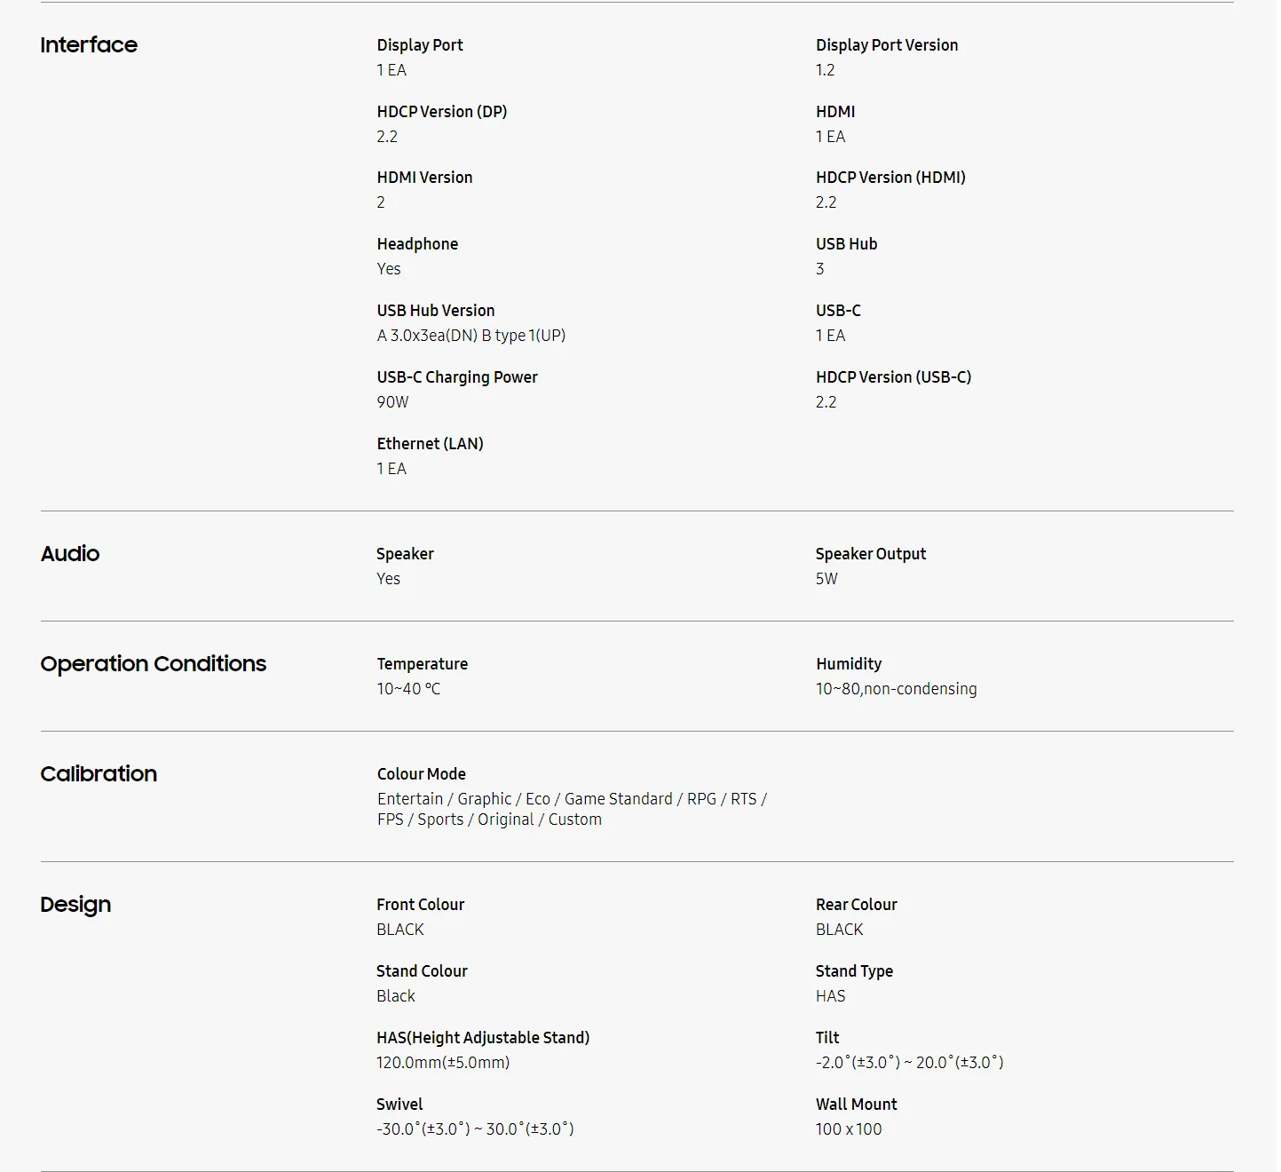Viewport: 1281px width, 1172px height.
Task: Click the Display Port Version label
Action: pos(887,45)
